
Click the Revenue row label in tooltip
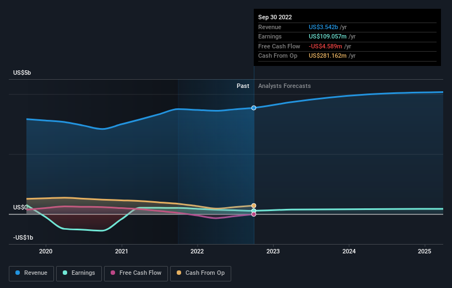coord(270,27)
